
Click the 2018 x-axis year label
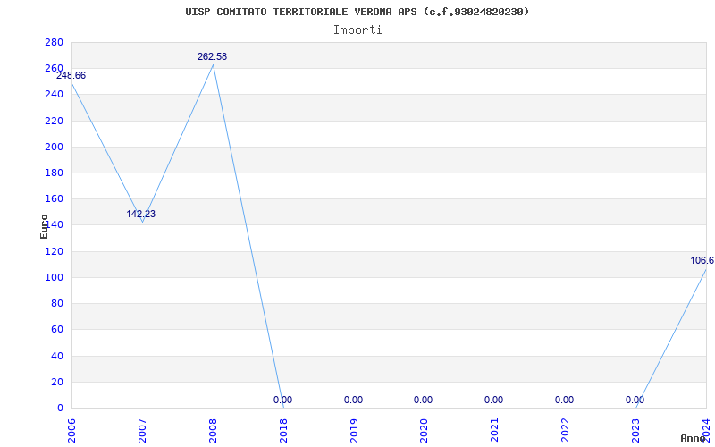tap(283, 430)
